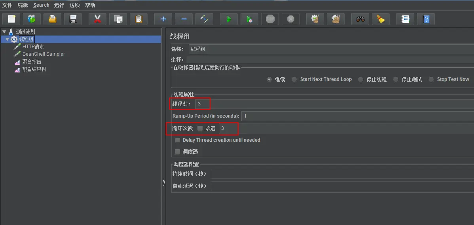Select 察看结果树 in the tree
This screenshot has height=225, width=474.
34,69
